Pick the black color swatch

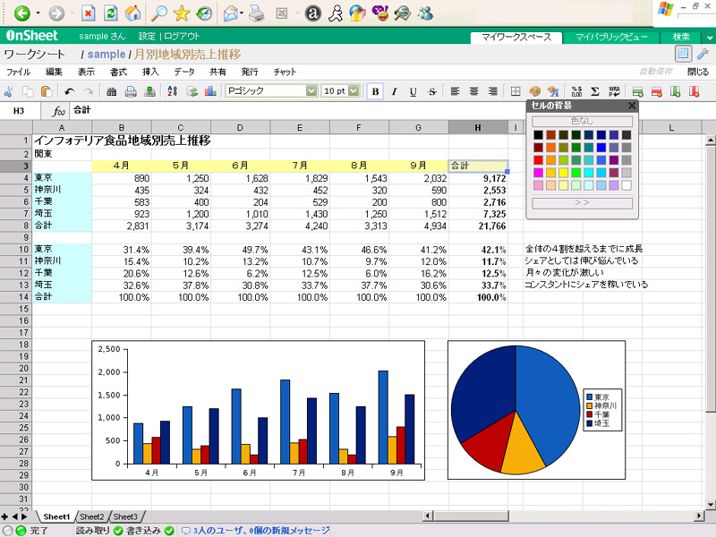click(539, 135)
